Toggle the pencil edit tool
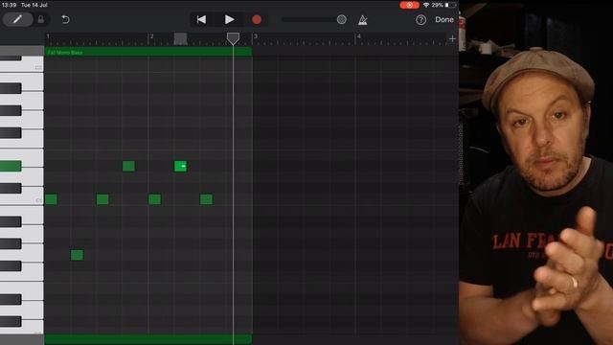Viewport: 613px width, 345px height. 17,19
